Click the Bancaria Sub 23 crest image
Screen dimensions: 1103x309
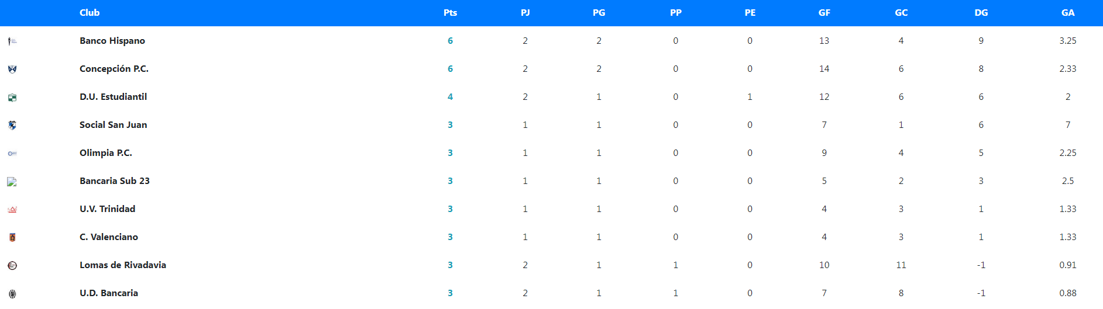(12, 182)
